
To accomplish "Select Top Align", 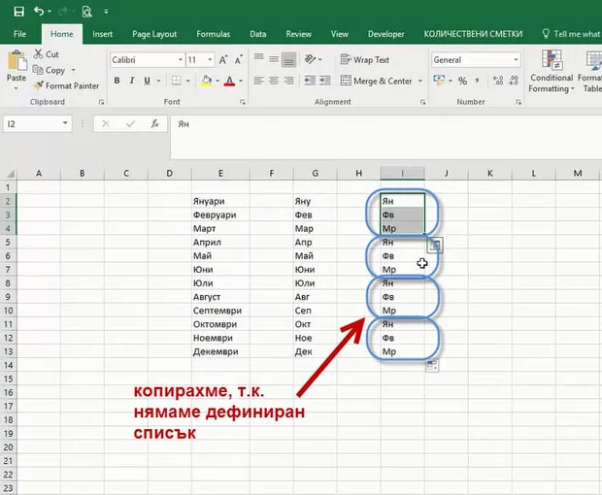I will pos(259,59).
